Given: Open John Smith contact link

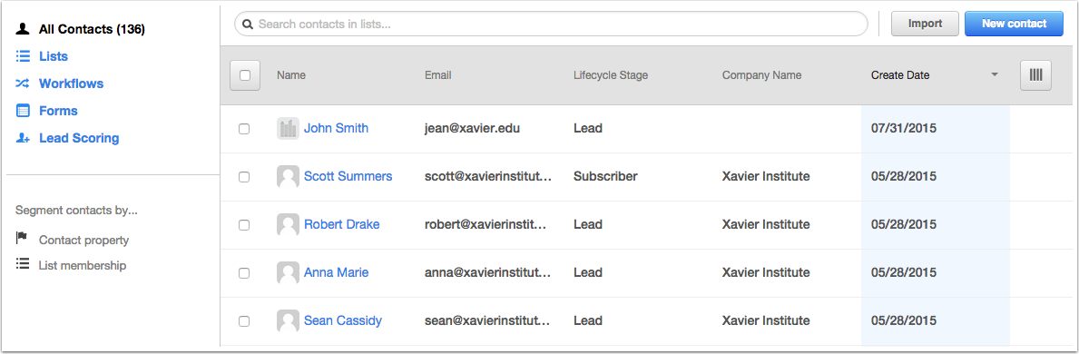Looking at the screenshot, I should click(x=337, y=128).
